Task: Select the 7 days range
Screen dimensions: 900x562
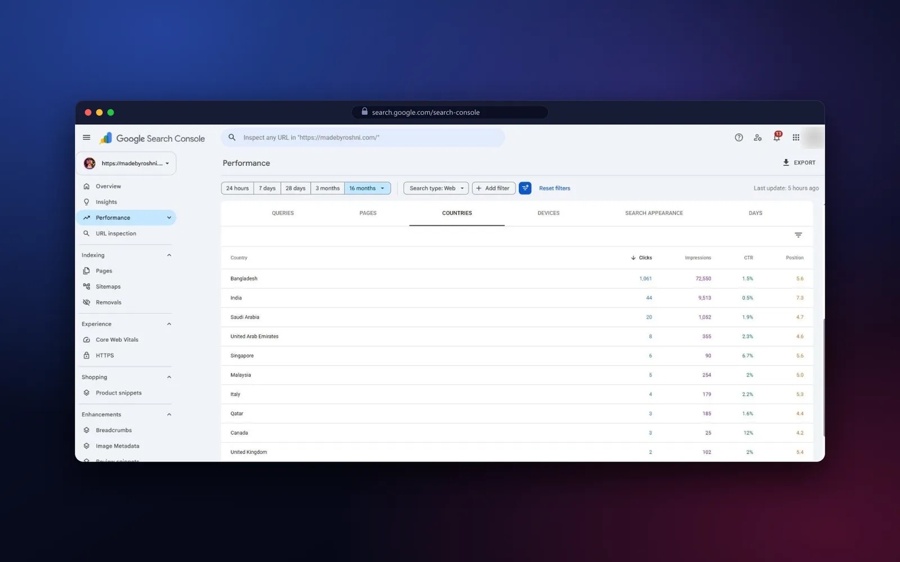Action: [x=267, y=188]
